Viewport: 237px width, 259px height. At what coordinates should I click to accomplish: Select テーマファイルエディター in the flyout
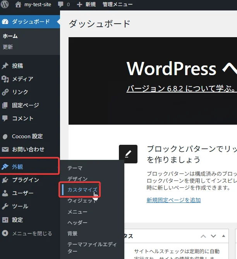click(92, 248)
